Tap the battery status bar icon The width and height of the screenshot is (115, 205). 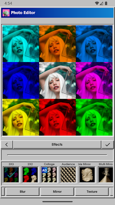click(x=106, y=3)
